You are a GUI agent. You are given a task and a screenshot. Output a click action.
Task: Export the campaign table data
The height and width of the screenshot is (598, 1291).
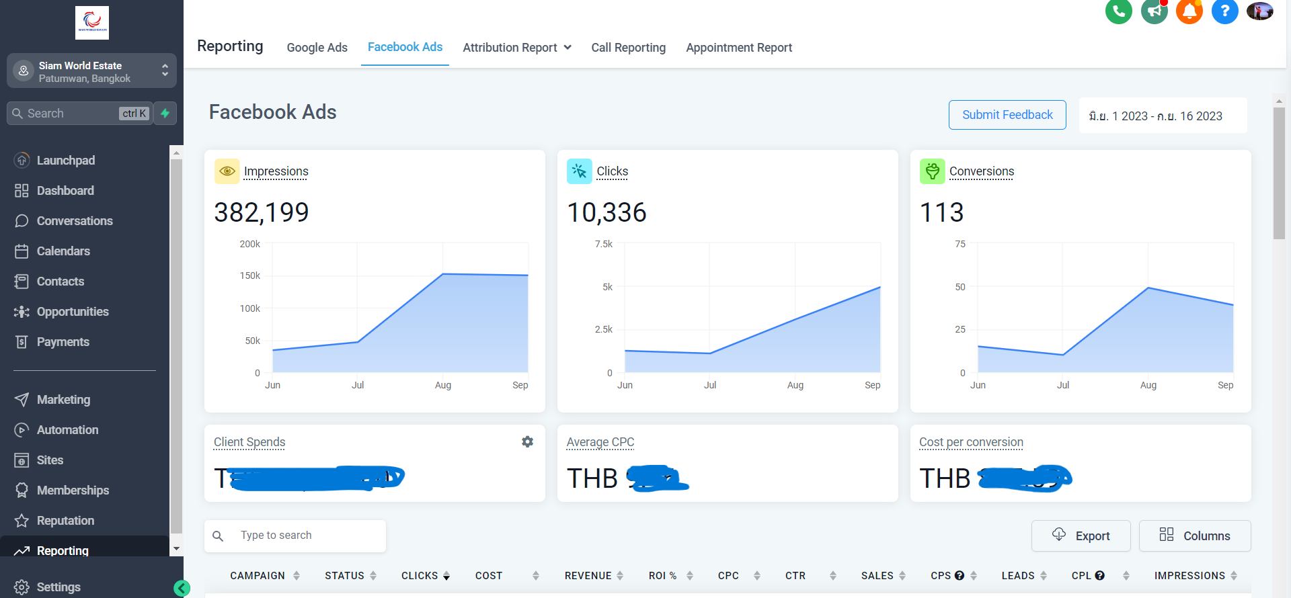(1081, 536)
